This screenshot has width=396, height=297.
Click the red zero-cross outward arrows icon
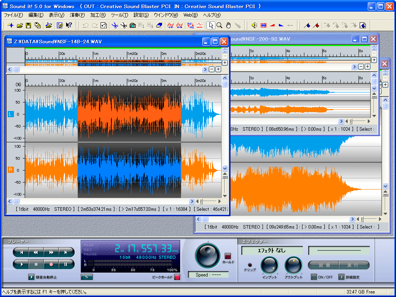tap(179, 25)
